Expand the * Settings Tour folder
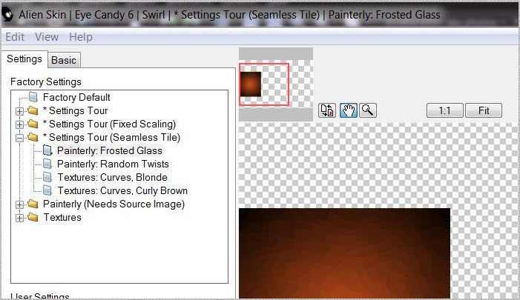Image resolution: width=520 pixels, height=300 pixels. pyautogui.click(x=19, y=111)
